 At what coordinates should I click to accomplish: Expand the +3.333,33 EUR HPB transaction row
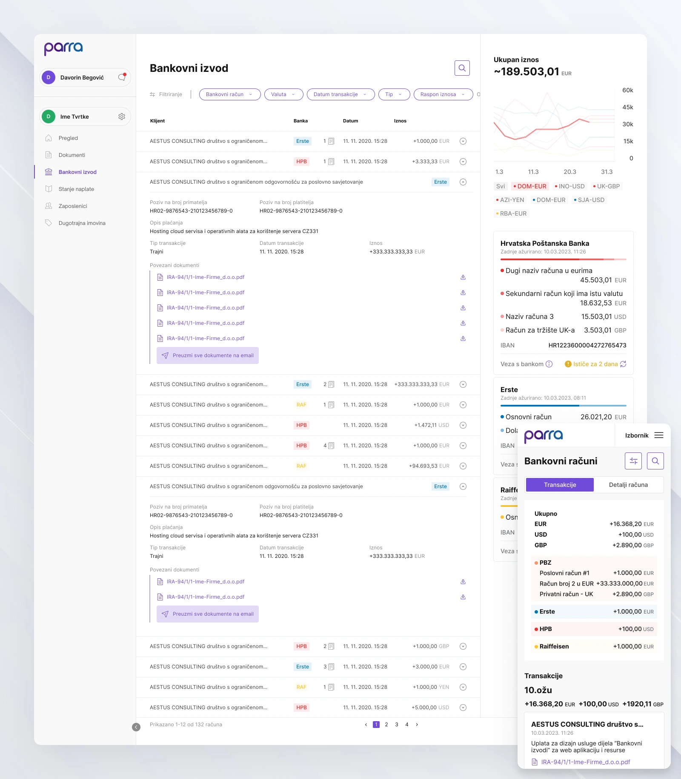463,162
